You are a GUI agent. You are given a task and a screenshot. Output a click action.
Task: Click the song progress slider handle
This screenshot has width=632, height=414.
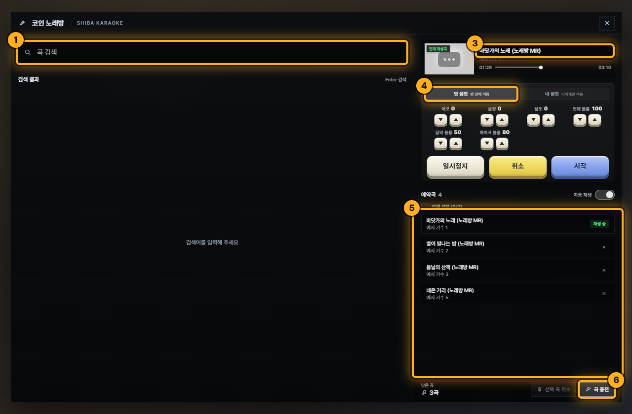coord(541,68)
